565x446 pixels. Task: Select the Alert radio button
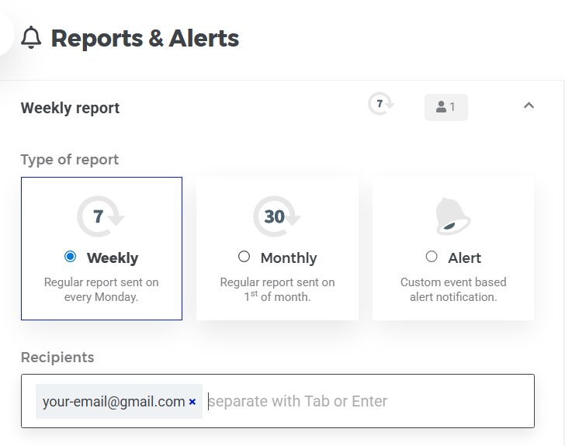click(432, 257)
